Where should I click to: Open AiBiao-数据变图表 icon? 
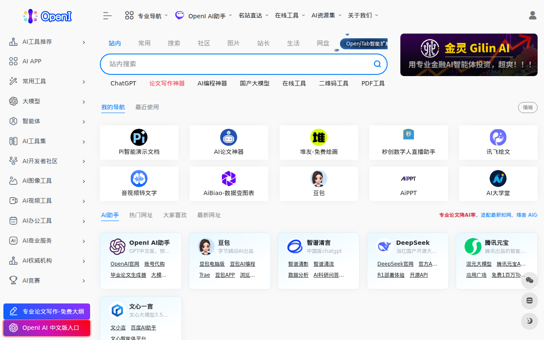229,178
